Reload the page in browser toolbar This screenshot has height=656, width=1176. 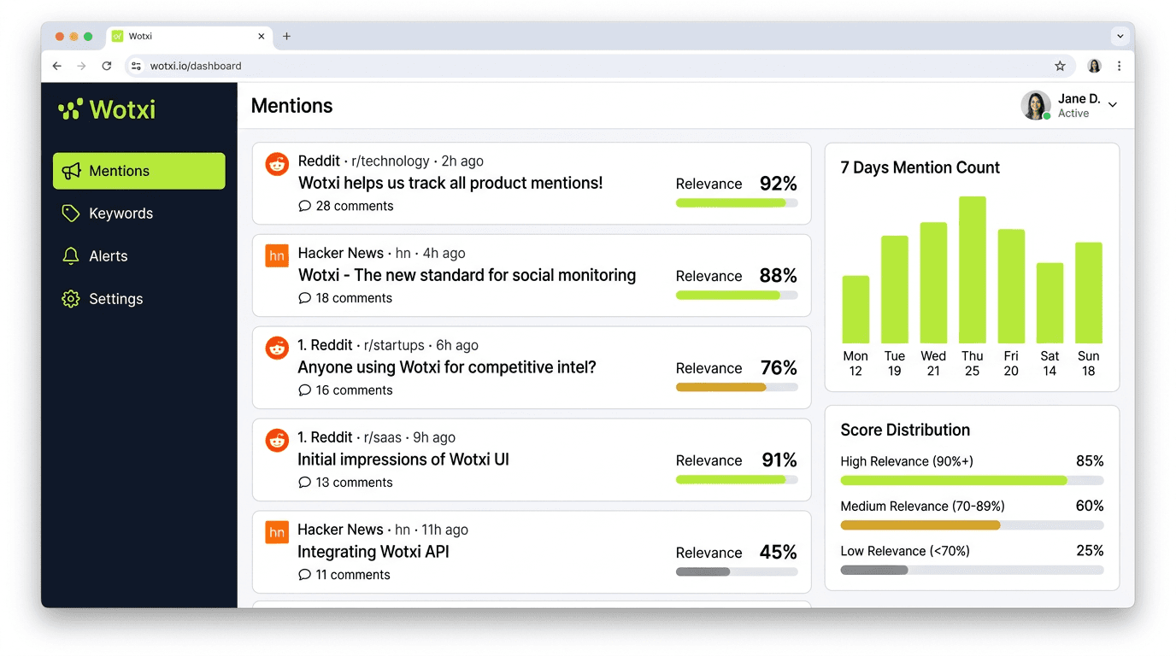coord(107,66)
